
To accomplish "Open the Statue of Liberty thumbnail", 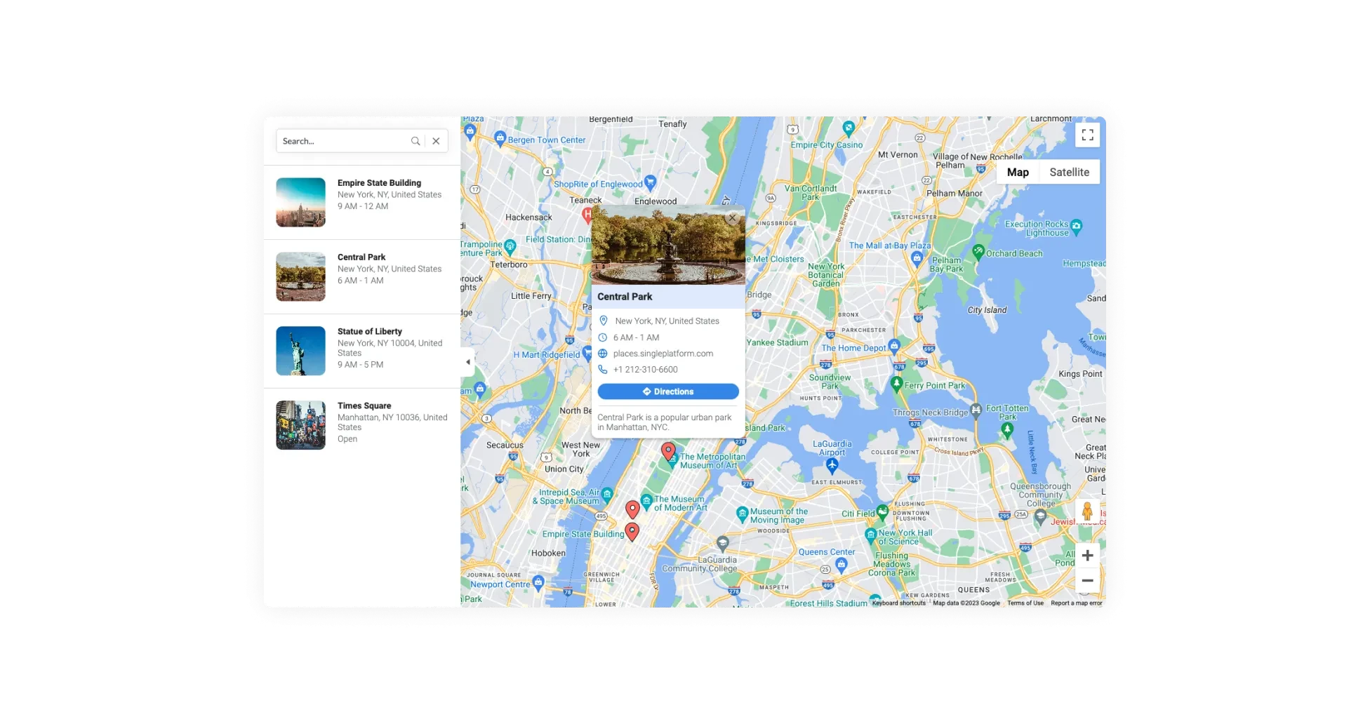I will [300, 351].
